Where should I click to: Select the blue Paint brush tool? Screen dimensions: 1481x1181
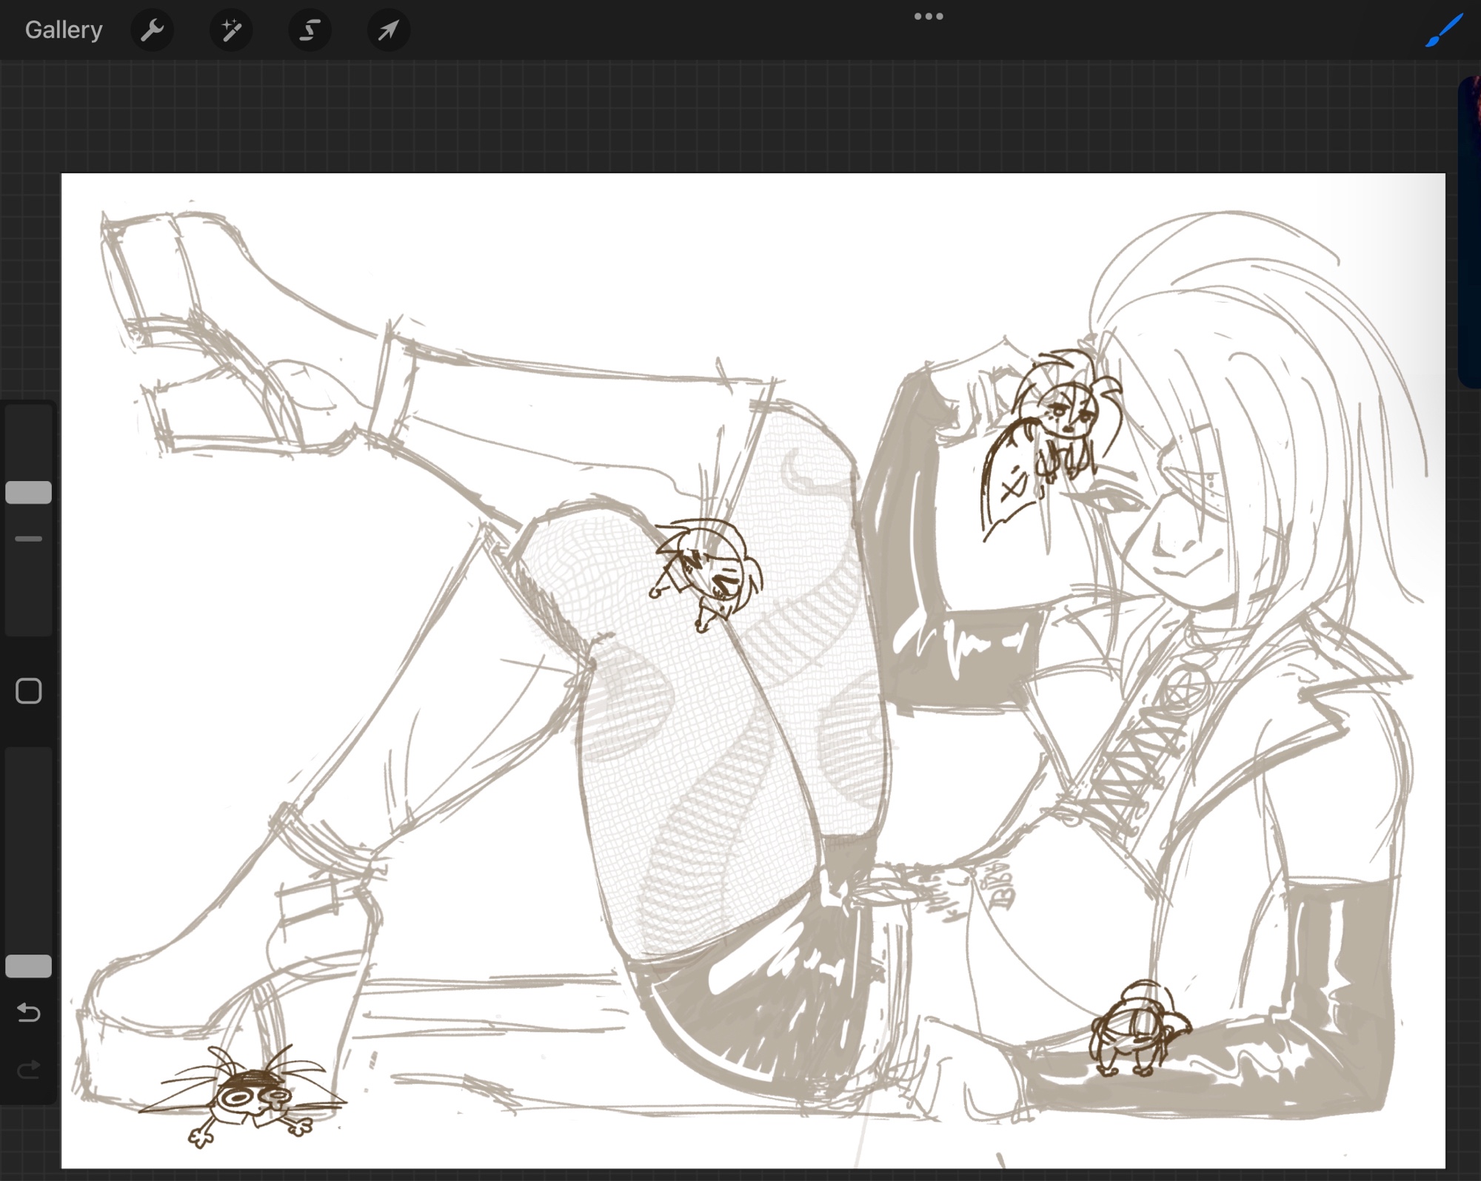(1443, 30)
